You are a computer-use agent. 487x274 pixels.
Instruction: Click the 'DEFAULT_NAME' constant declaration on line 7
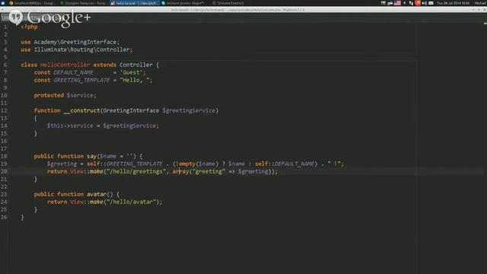coord(73,72)
